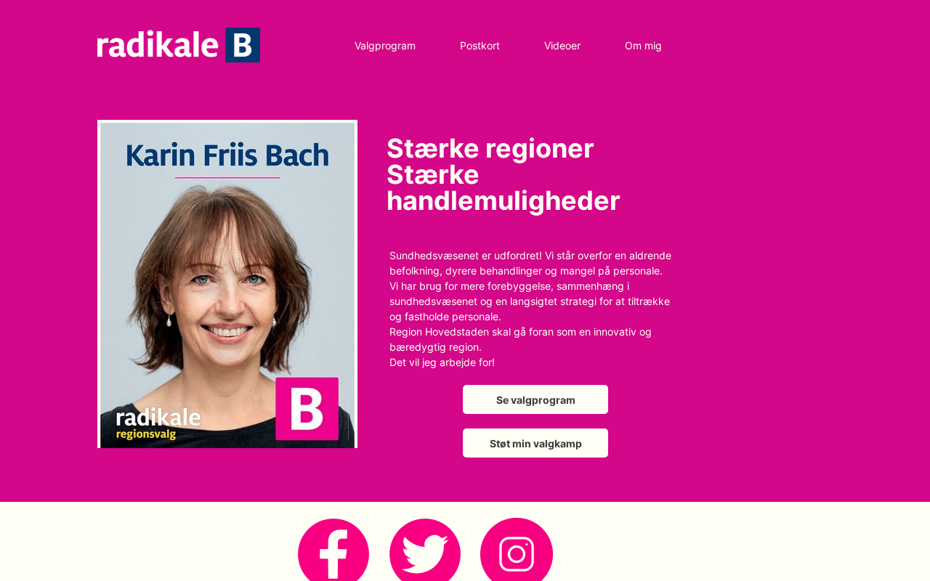Open the Videoer navigation link
Image resolution: width=930 pixels, height=581 pixels.
(x=562, y=46)
